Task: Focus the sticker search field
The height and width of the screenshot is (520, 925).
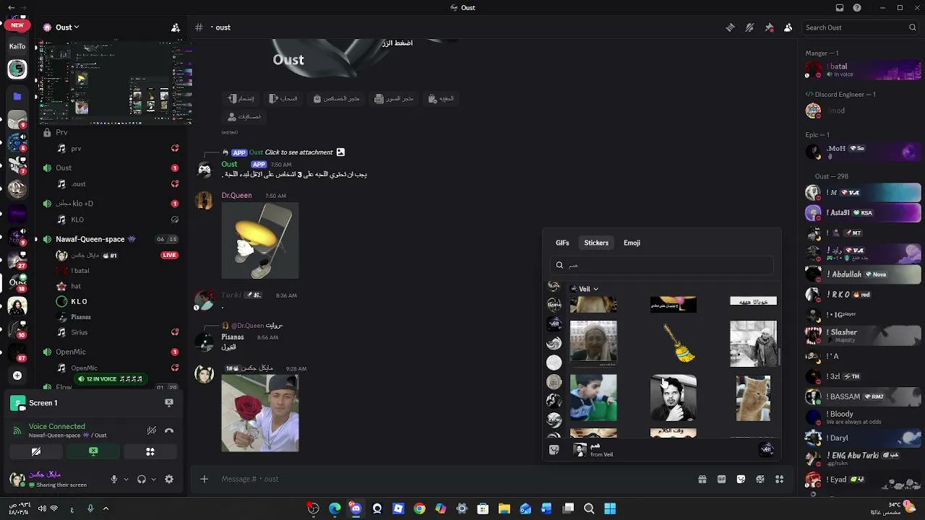Action: tap(661, 265)
